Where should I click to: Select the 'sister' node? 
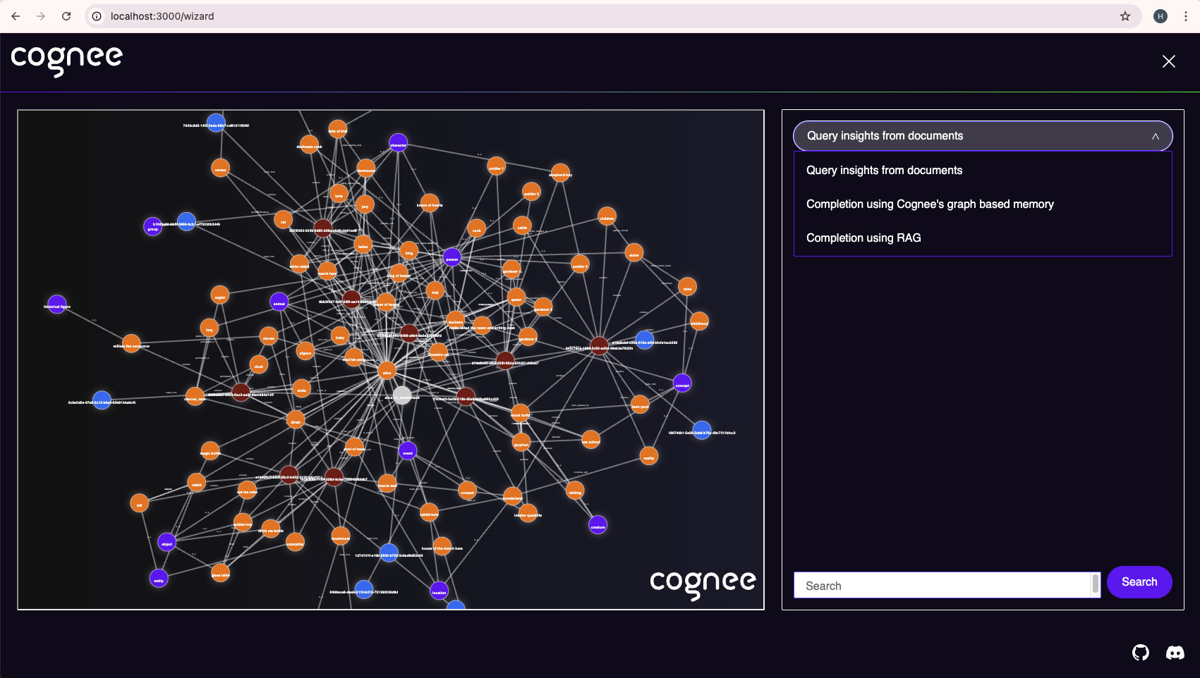point(634,253)
